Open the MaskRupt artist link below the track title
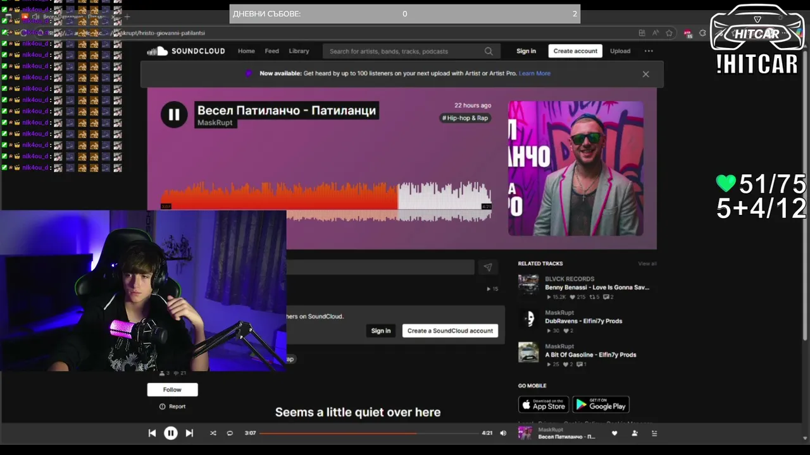The width and height of the screenshot is (810, 455). (215, 123)
